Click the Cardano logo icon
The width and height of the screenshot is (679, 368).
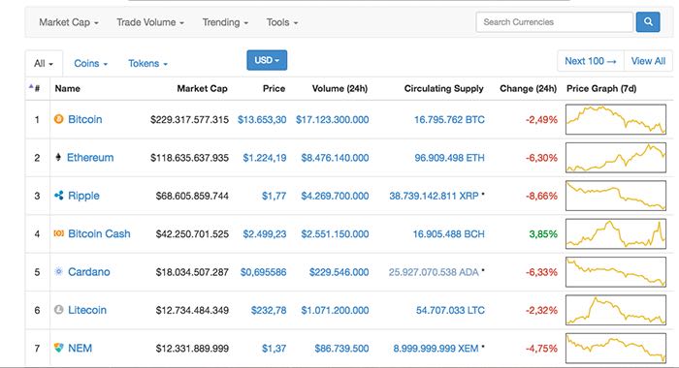(x=58, y=271)
